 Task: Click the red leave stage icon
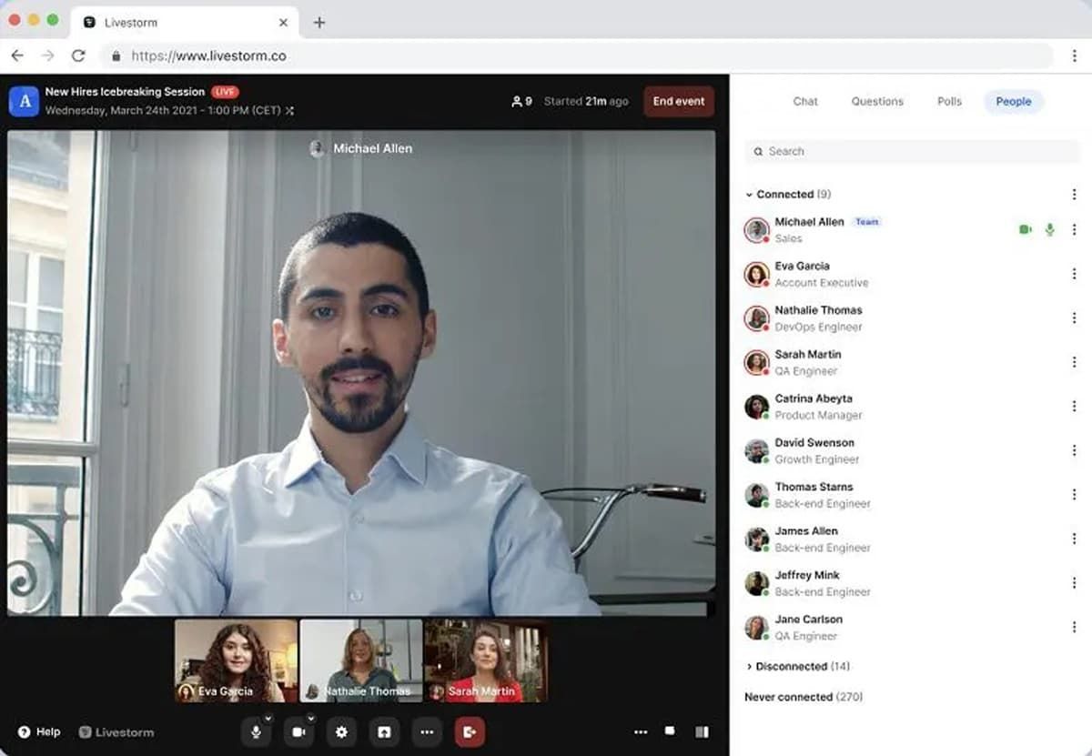pyautogui.click(x=470, y=732)
